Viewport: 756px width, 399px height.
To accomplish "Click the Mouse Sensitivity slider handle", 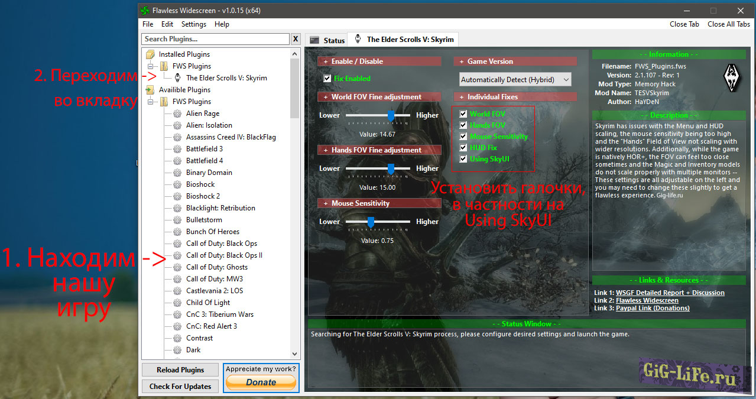I will [x=371, y=222].
